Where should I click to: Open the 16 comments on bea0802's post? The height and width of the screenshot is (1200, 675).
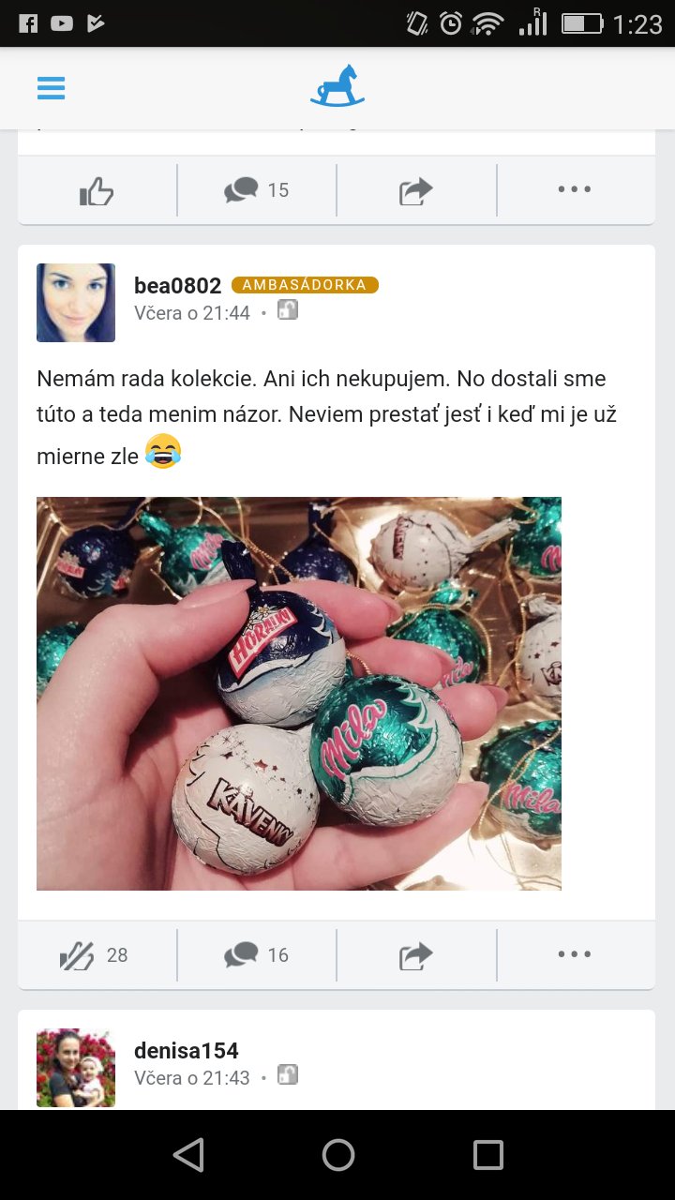click(x=257, y=955)
